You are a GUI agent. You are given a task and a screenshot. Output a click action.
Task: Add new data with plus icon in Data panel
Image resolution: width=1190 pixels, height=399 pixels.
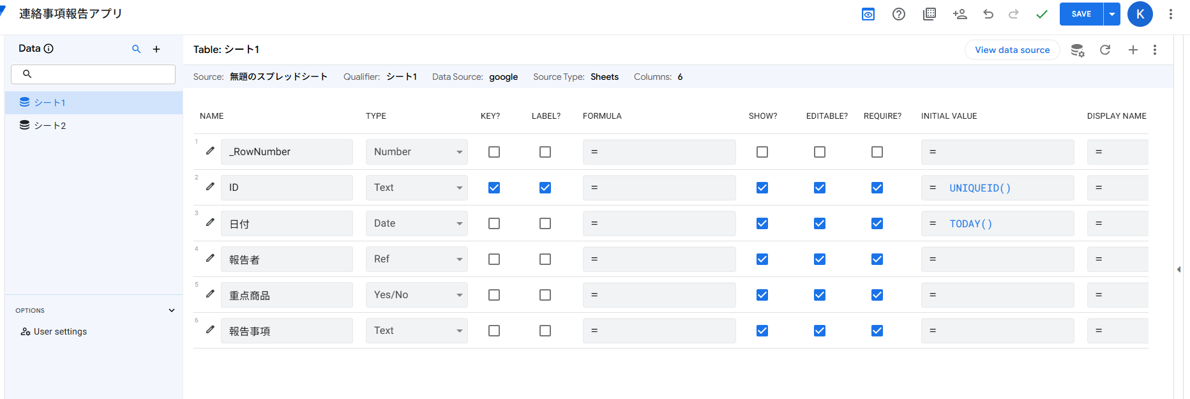156,49
